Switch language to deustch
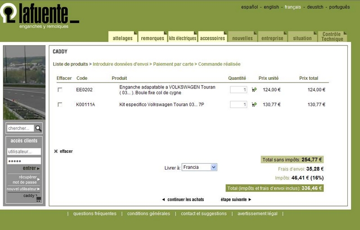The height and width of the screenshot is (230, 360). (x=315, y=7)
